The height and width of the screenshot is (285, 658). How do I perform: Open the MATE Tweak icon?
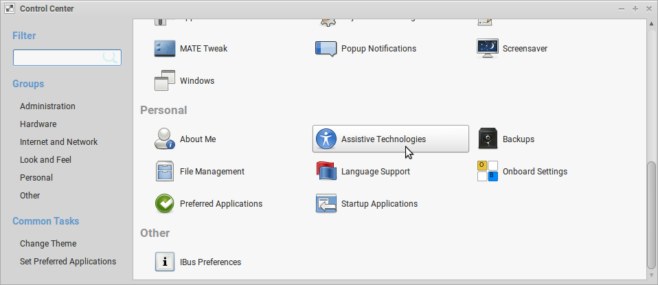(165, 49)
